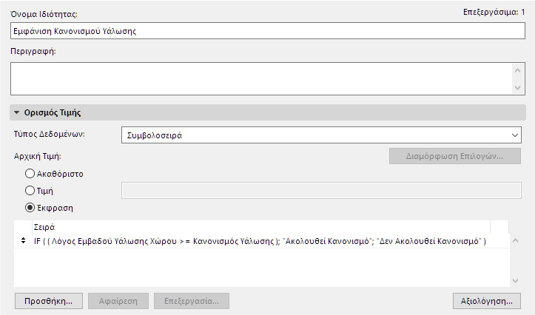
Task: Click the down arrow in the Περιγραφή box
Action: point(517,88)
